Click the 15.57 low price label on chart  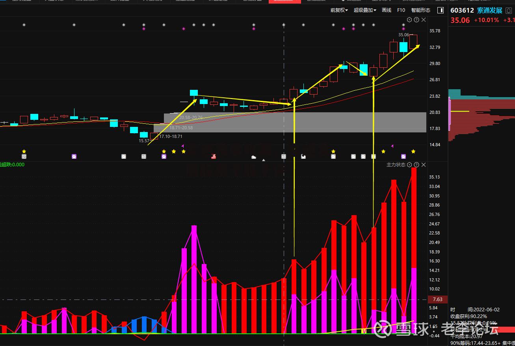(x=144, y=141)
